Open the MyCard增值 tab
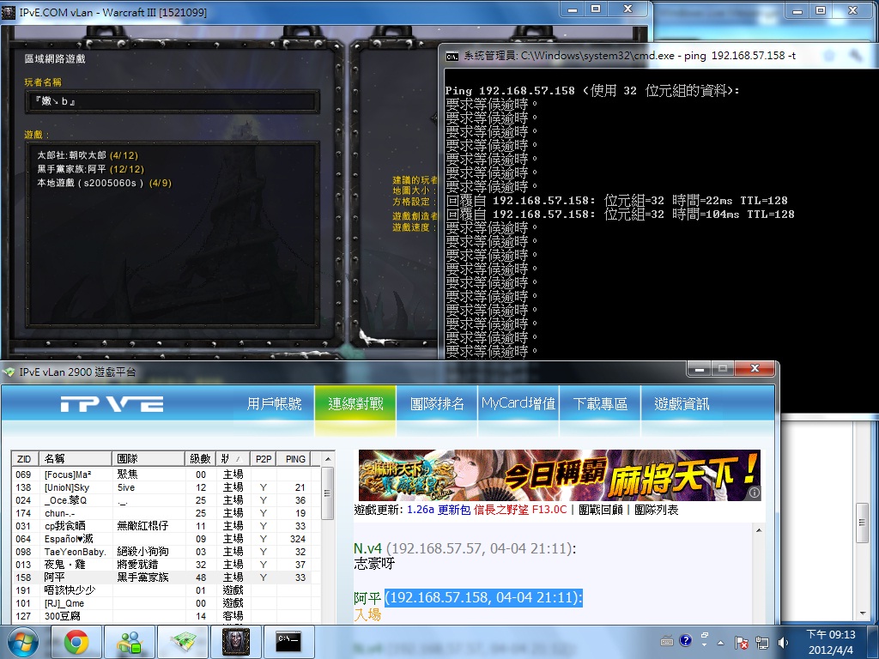Image resolution: width=879 pixels, height=659 pixels. pyautogui.click(x=518, y=404)
